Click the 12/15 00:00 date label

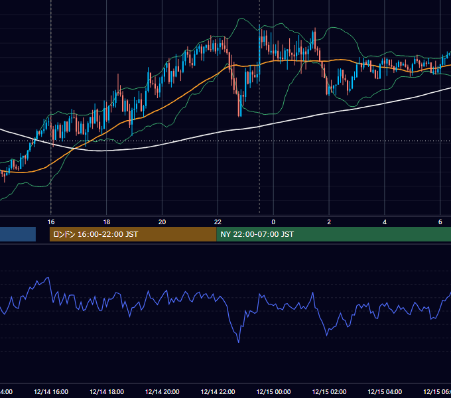273,391
